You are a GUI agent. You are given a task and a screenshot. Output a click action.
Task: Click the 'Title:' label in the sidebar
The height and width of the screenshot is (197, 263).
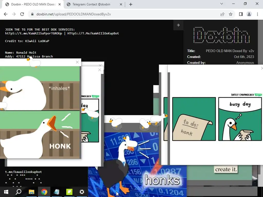point(191,51)
